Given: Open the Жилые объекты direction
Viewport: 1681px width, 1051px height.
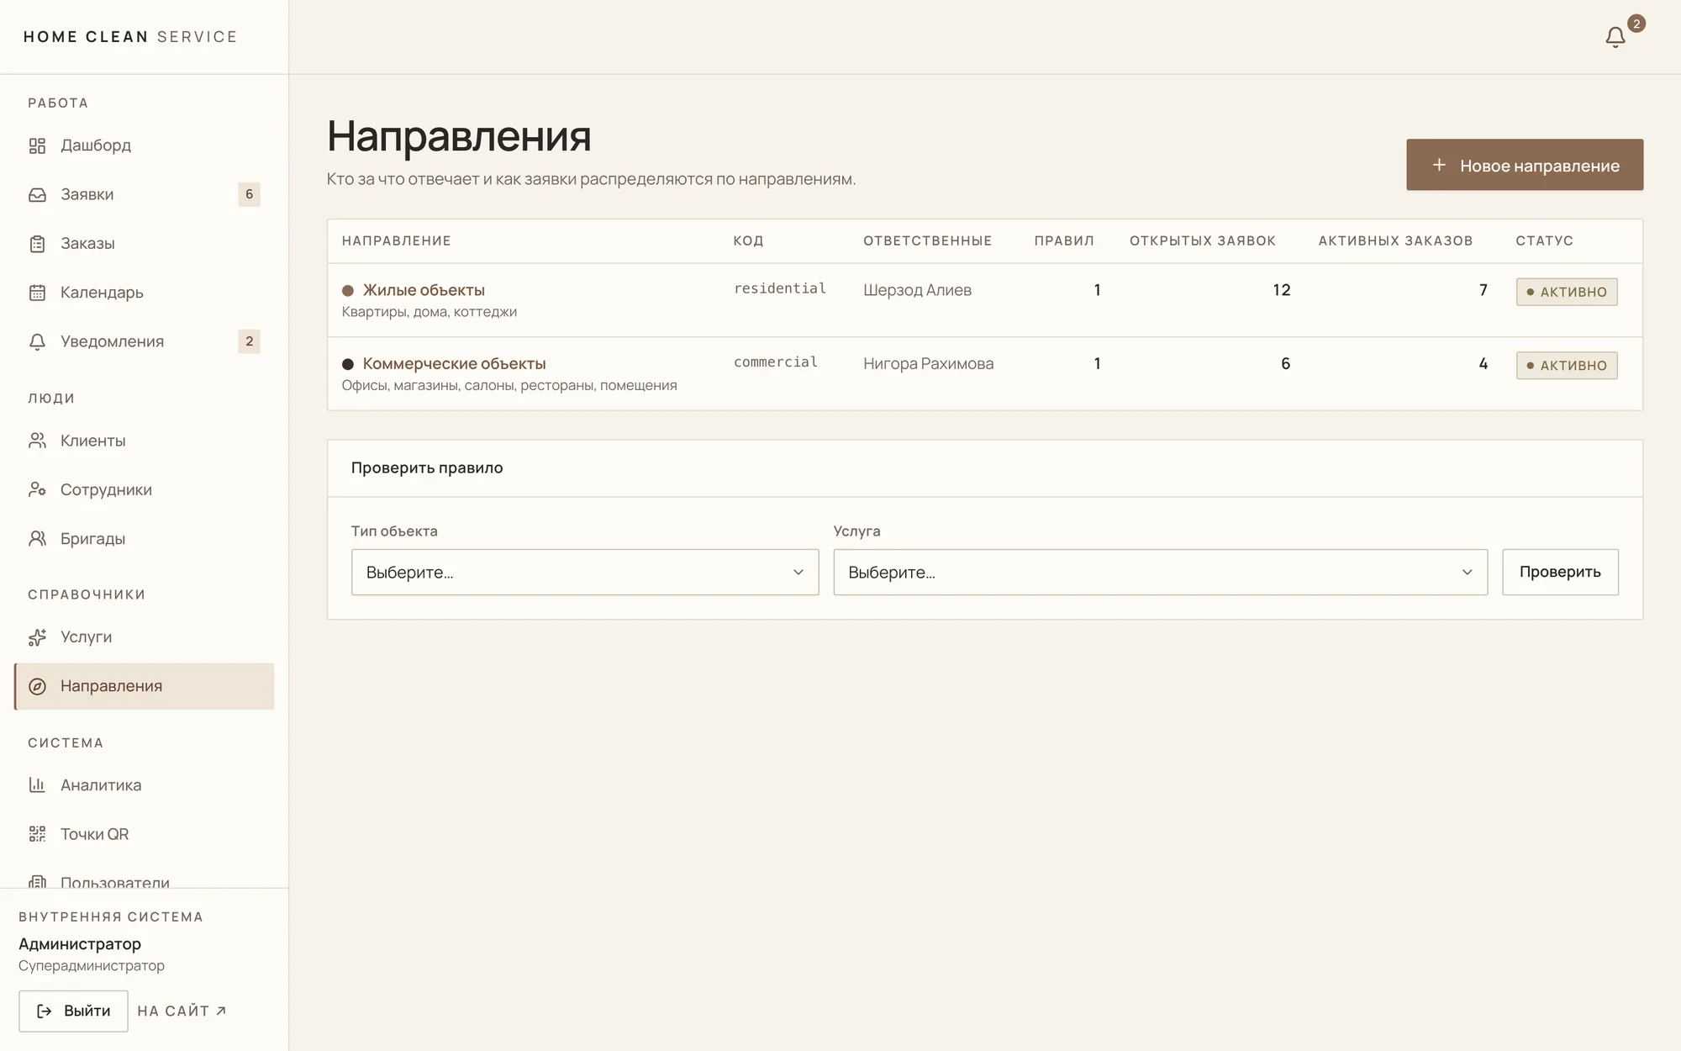Looking at the screenshot, I should click(x=424, y=290).
